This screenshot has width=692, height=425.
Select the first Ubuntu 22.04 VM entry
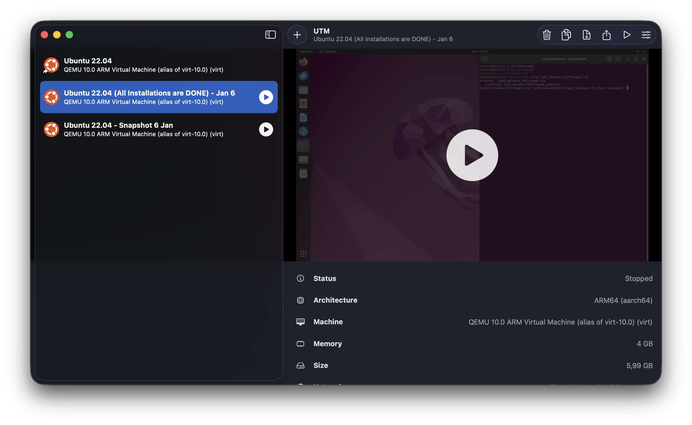coord(159,65)
